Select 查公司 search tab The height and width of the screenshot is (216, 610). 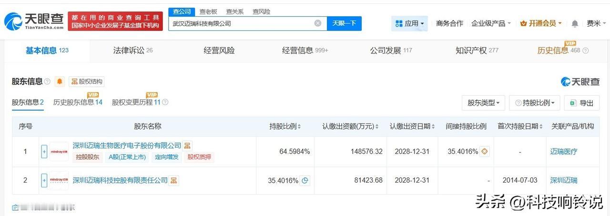pos(182,11)
